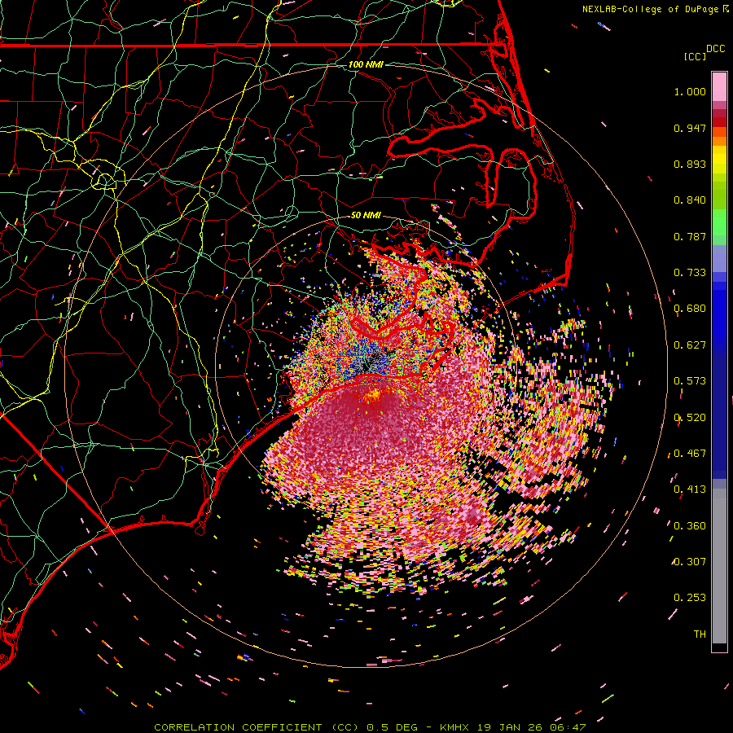The image size is (733, 733).
Task: Click the 100 NMI range ring label
Action: coord(366,64)
